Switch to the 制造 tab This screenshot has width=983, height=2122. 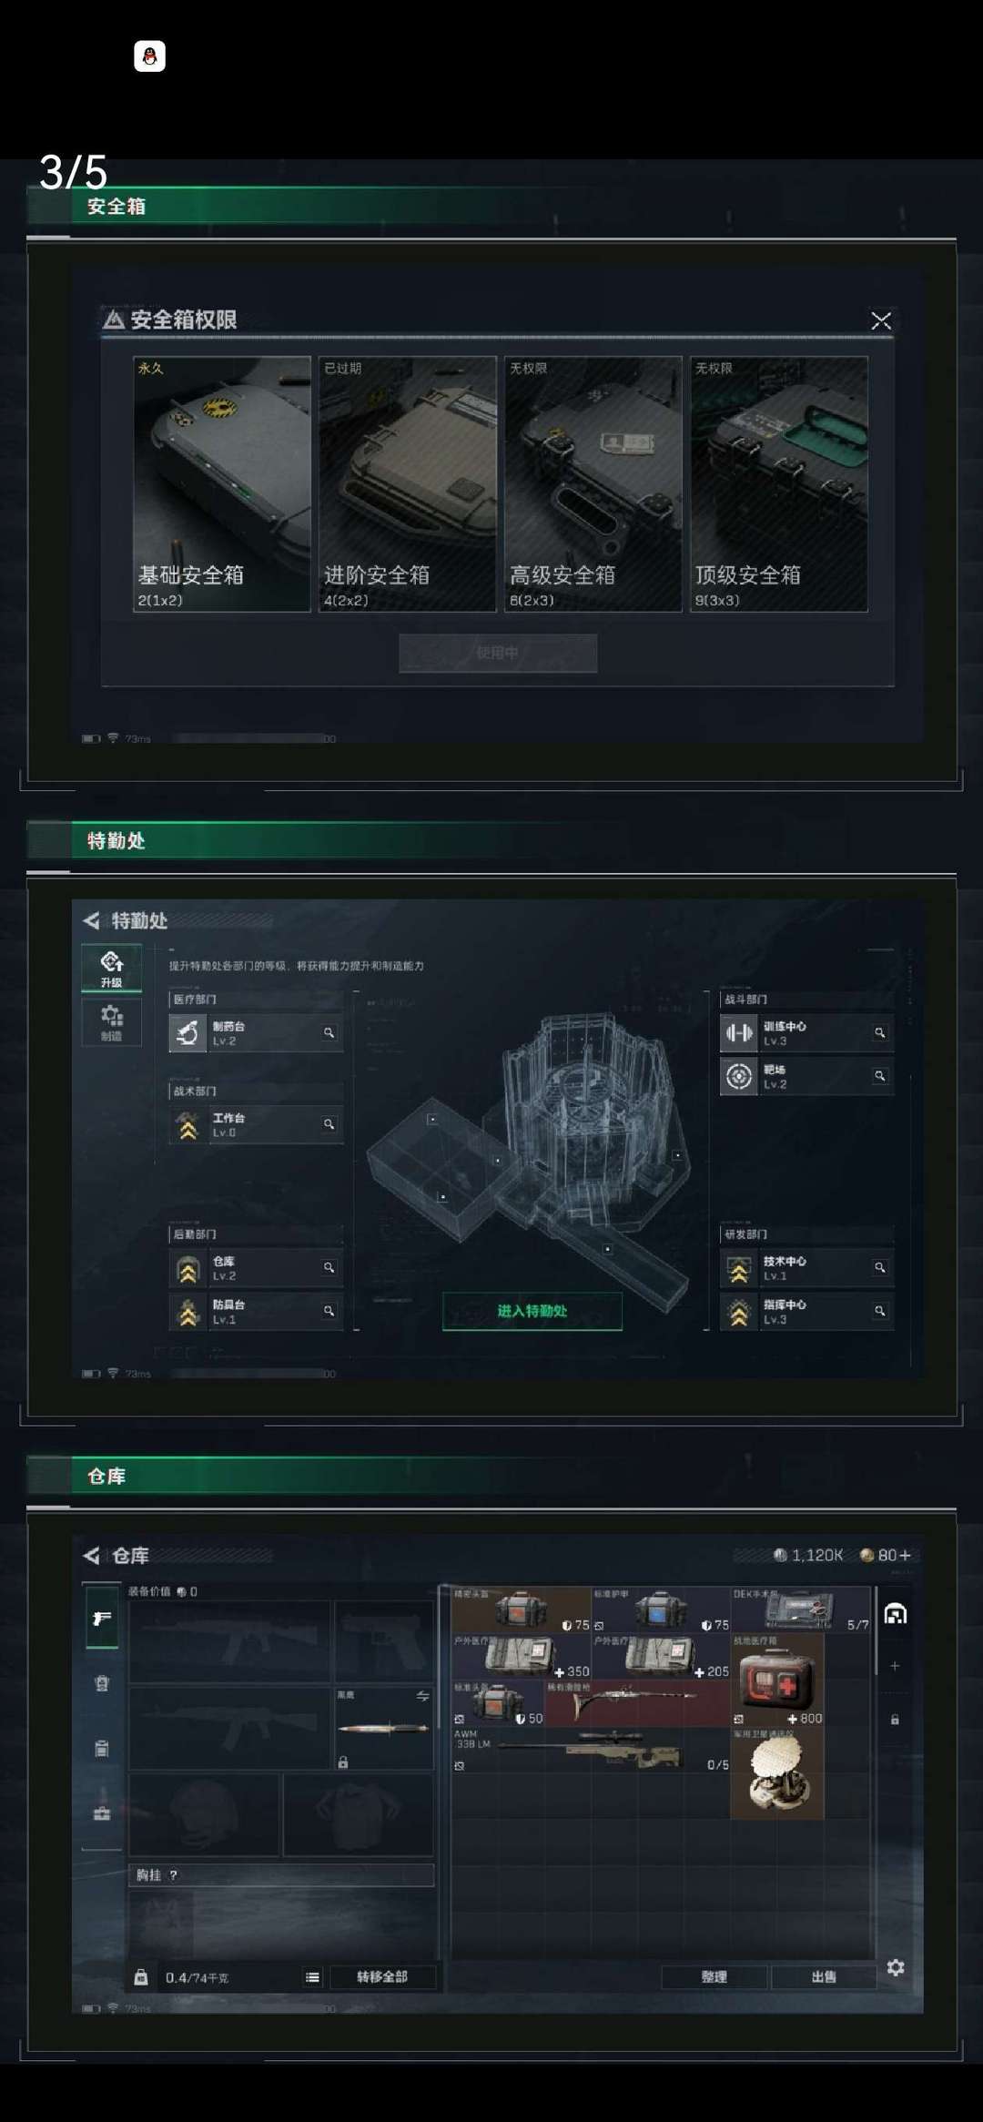coord(111,1022)
